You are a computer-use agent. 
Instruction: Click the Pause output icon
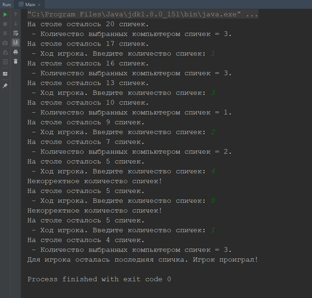(5, 33)
